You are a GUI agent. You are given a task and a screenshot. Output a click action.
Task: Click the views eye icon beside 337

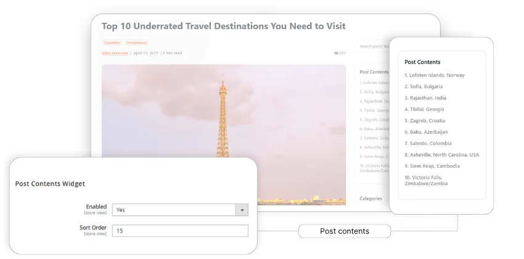click(336, 53)
